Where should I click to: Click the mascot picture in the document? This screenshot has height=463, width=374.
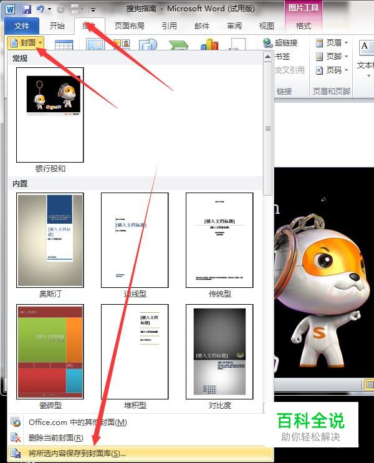324,272
